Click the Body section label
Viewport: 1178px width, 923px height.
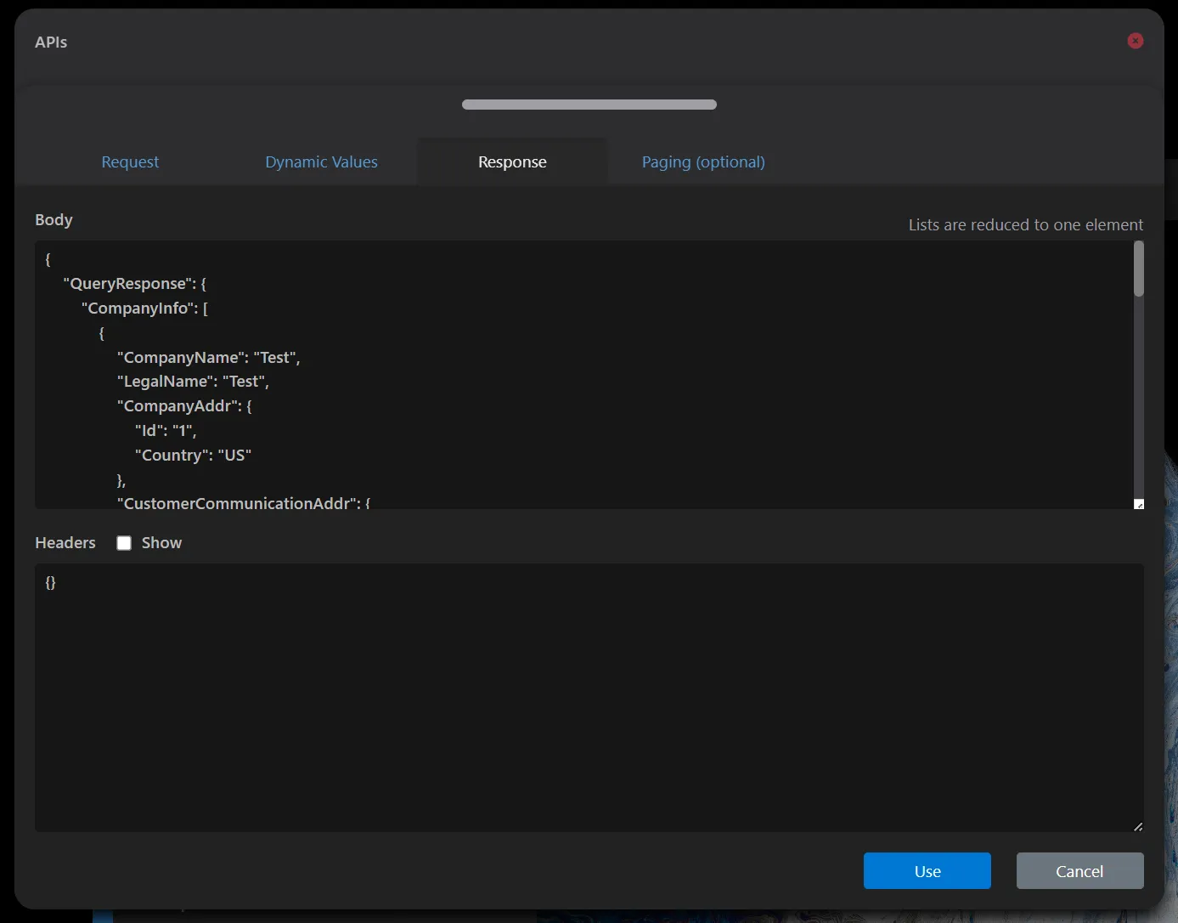[54, 219]
